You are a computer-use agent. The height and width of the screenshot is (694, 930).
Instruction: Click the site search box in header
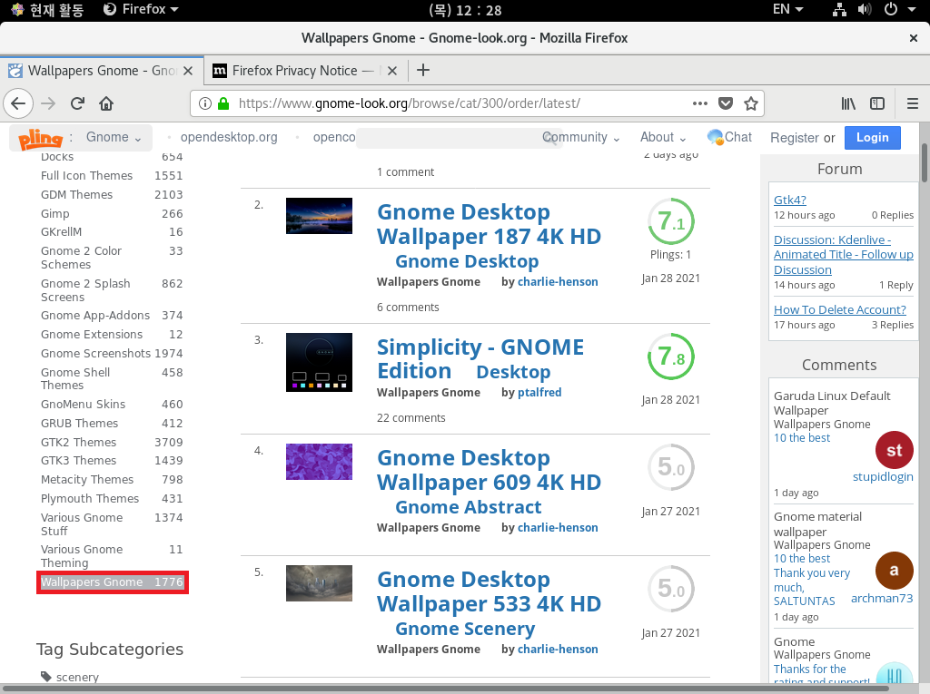coord(458,138)
